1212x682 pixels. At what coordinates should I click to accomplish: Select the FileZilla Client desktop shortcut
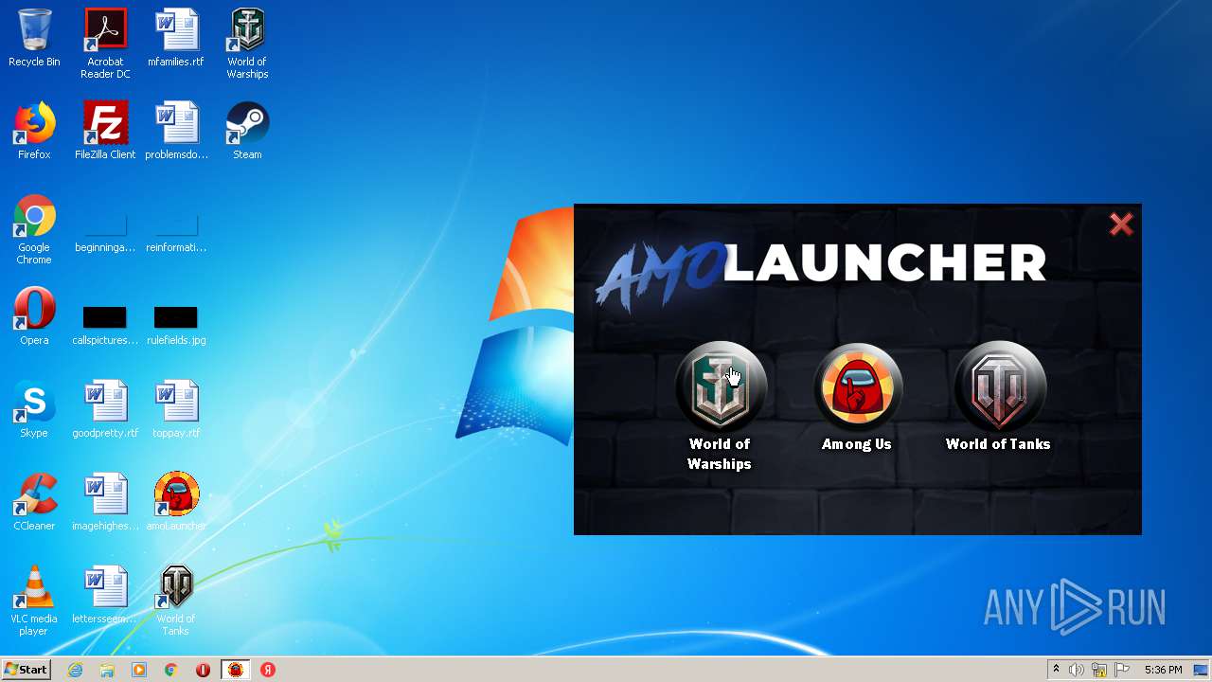[105, 131]
